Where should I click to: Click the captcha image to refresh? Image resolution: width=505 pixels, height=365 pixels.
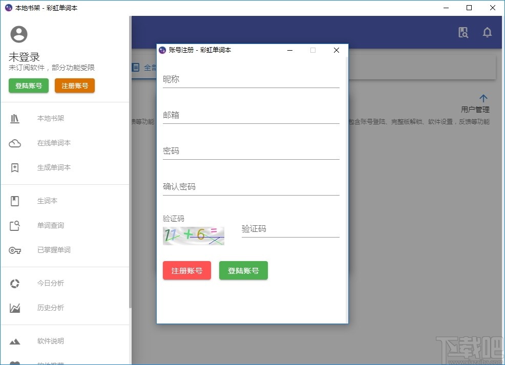(x=194, y=236)
